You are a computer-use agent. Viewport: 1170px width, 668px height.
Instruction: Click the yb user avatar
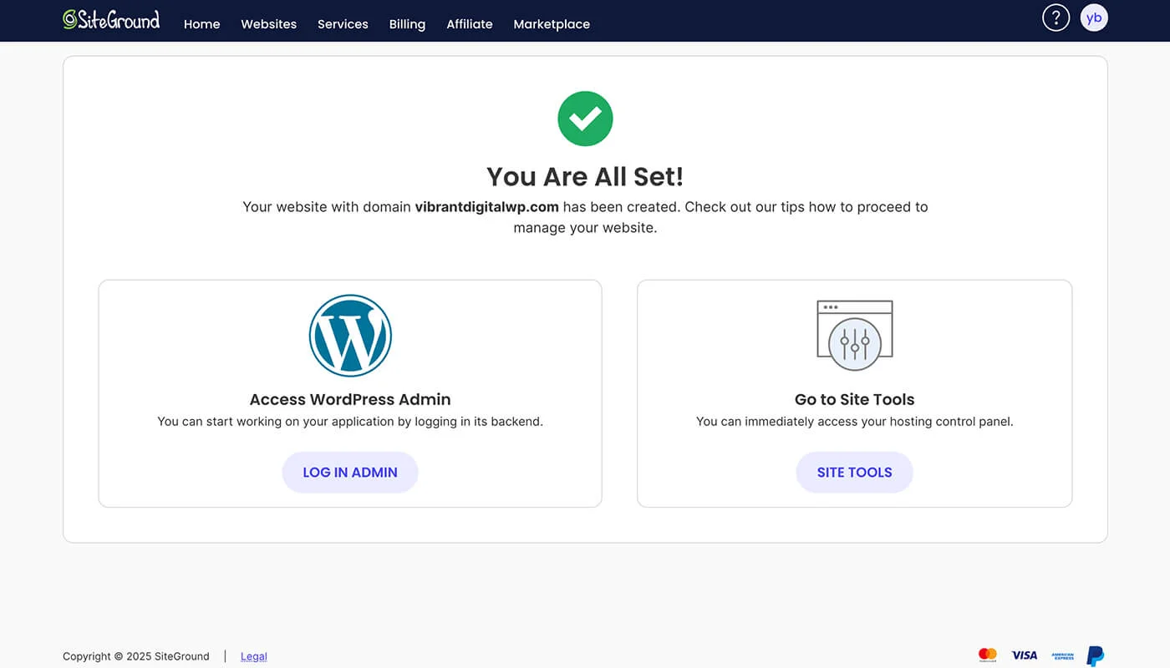1094,17
